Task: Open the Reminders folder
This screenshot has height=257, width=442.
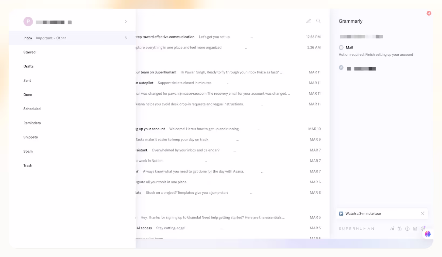Action: 32,123
